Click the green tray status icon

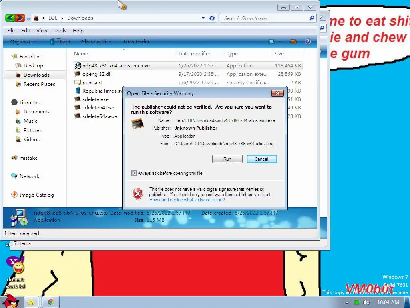click(x=356, y=302)
